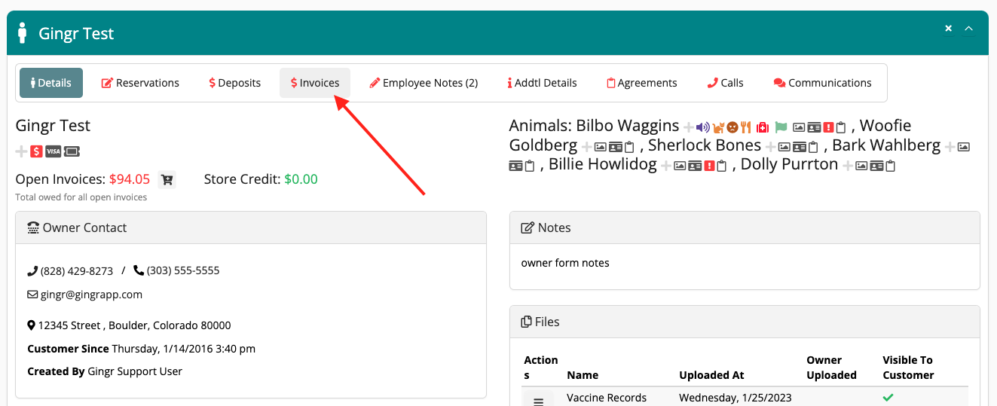The height and width of the screenshot is (406, 997).
Task: Click Bilbo Waggins' orange cat icon
Action: 718,127
